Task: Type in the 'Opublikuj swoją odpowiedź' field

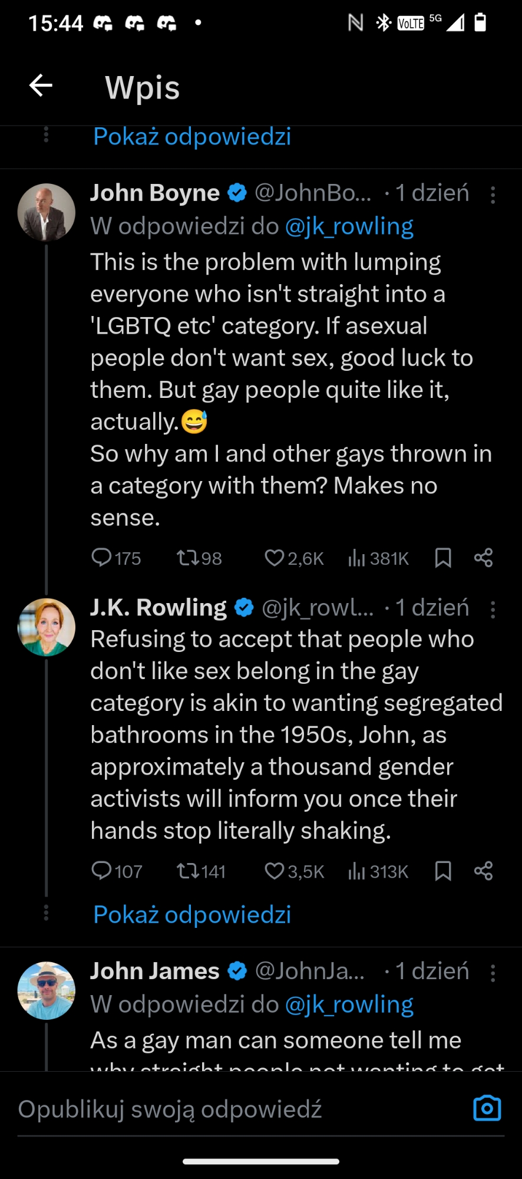Action: 236,1109
